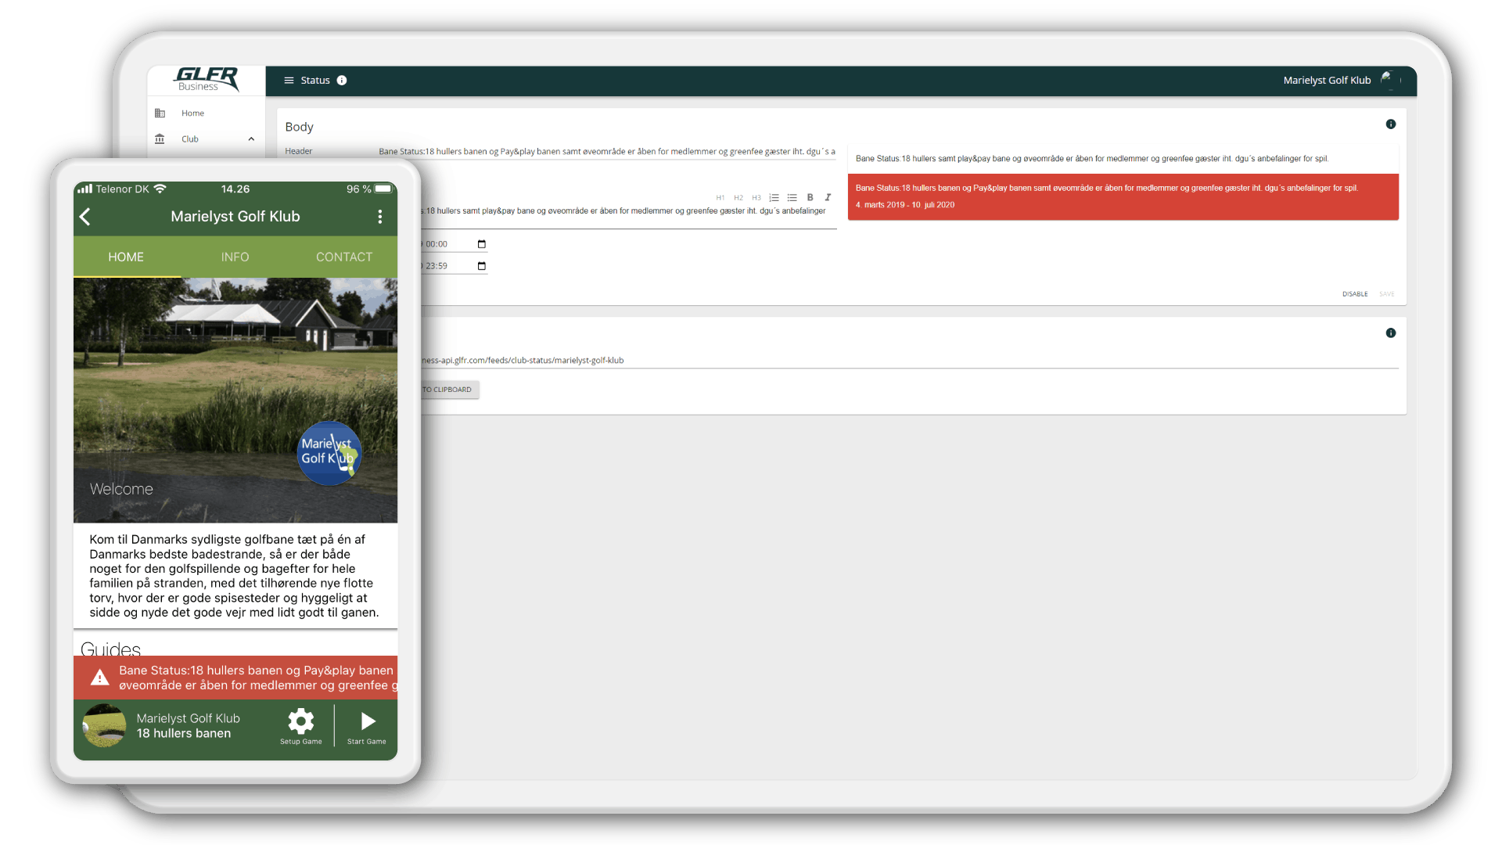Open calendar picker for 00:00 start time
Viewport: 1502px width, 845px height.
tap(481, 244)
